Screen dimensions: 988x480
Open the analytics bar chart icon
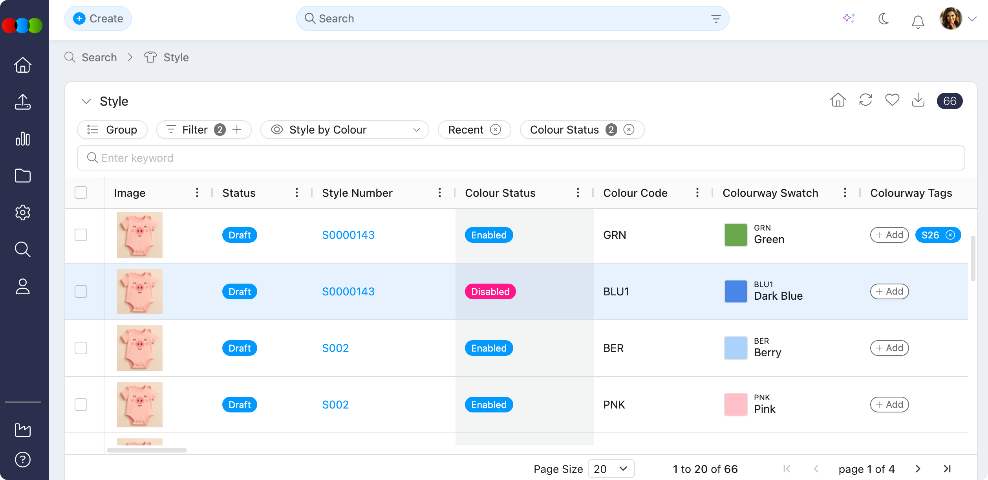(x=23, y=139)
